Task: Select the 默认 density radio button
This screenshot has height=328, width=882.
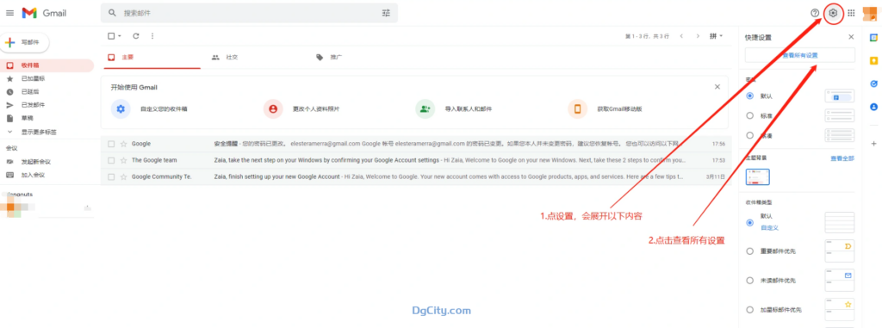Action: point(749,96)
